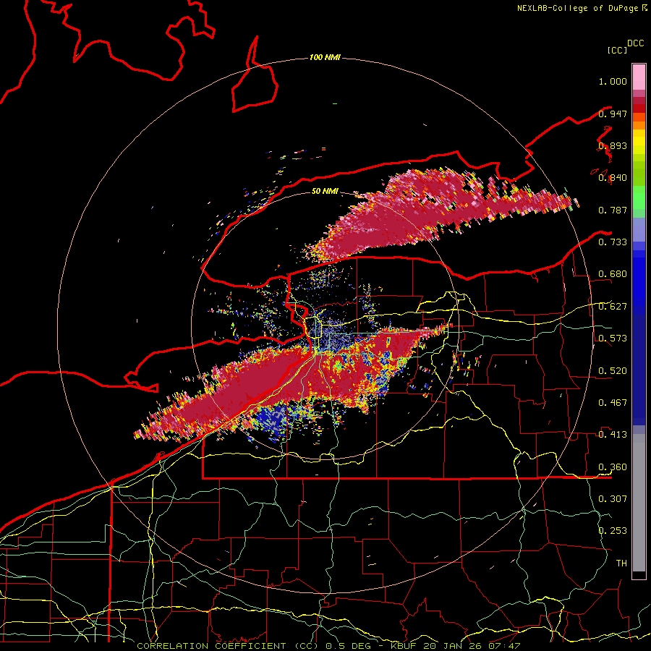Click the pink swatch at top of color bar

point(639,77)
